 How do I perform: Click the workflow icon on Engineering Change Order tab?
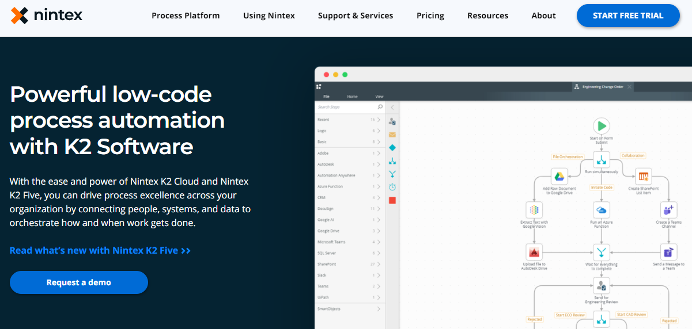click(x=576, y=87)
